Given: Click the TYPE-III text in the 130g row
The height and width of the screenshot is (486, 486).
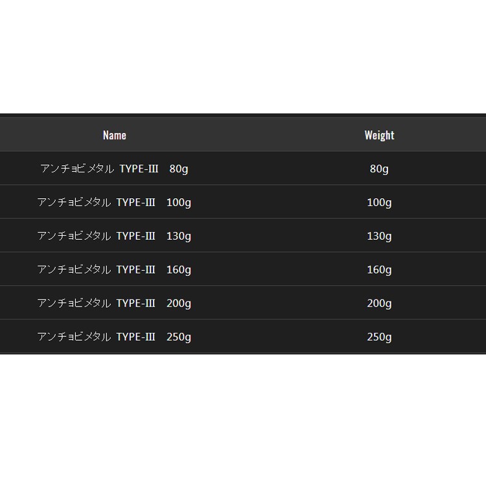Looking at the screenshot, I should click(136, 237).
